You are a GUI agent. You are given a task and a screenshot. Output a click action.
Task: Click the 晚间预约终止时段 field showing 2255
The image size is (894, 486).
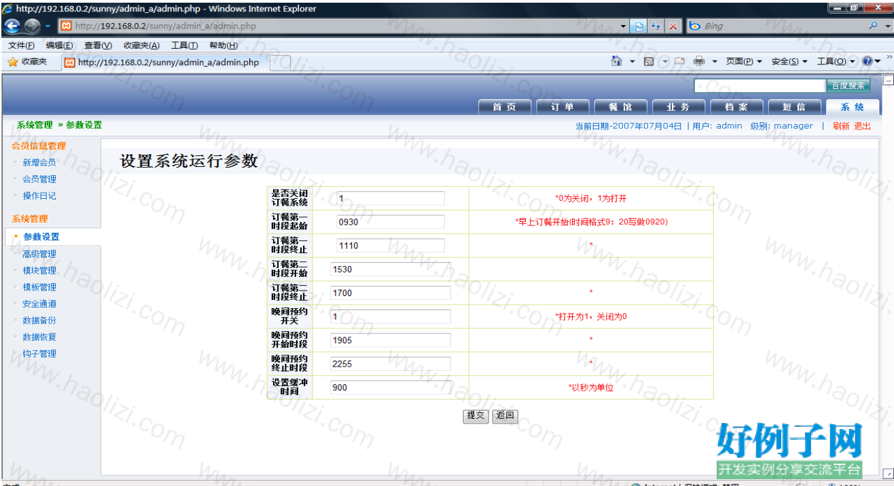coord(391,364)
